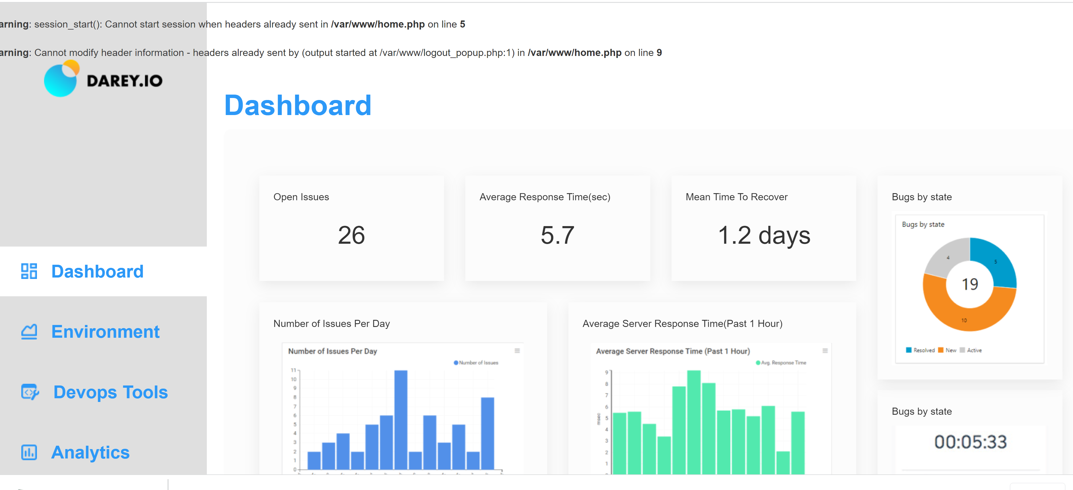Image resolution: width=1073 pixels, height=490 pixels.
Task: Click the Open Issues card showing 26
Action: pyautogui.click(x=351, y=228)
